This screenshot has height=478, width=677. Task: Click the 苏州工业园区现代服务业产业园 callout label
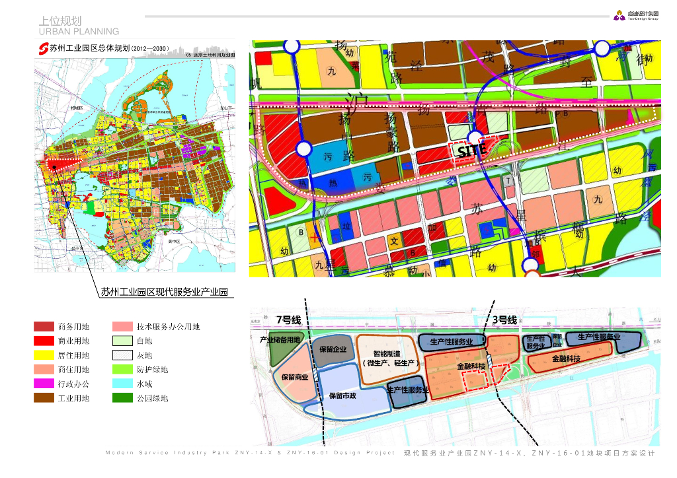164,292
